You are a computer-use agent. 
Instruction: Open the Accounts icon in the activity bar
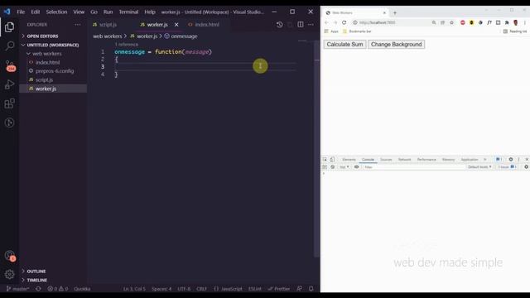click(x=10, y=256)
